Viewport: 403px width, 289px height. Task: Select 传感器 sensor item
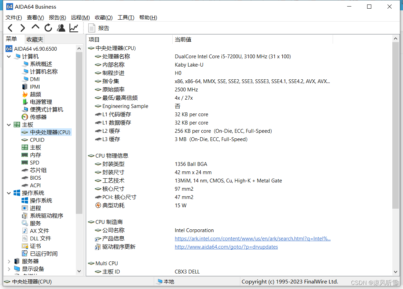pyautogui.click(x=34, y=117)
